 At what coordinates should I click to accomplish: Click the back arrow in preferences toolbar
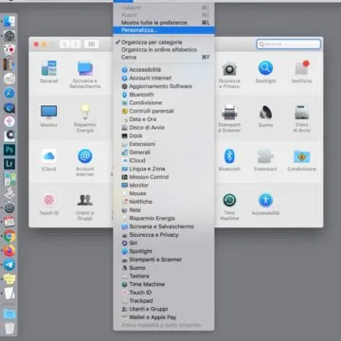64,45
